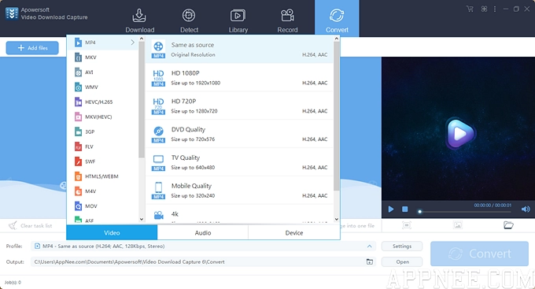The image size is (535, 289).
Task: Select SWF format
Action: (102, 161)
